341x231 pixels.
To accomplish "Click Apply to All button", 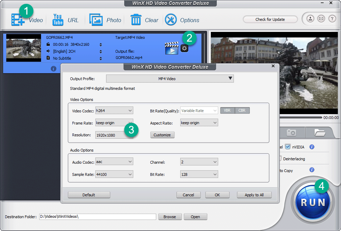I will [254, 195].
